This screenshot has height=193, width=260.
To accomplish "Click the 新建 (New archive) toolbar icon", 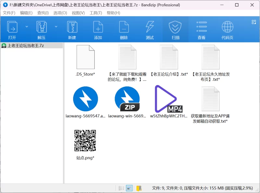I will click(x=72, y=30).
